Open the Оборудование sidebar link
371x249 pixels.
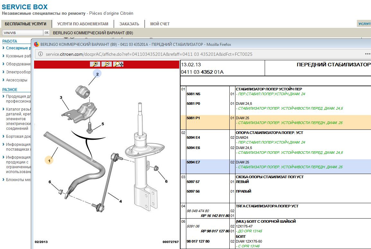point(18,64)
